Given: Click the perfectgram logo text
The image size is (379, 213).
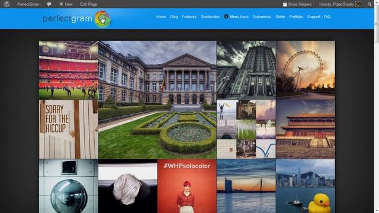Looking at the screenshot, I should coord(68,19).
